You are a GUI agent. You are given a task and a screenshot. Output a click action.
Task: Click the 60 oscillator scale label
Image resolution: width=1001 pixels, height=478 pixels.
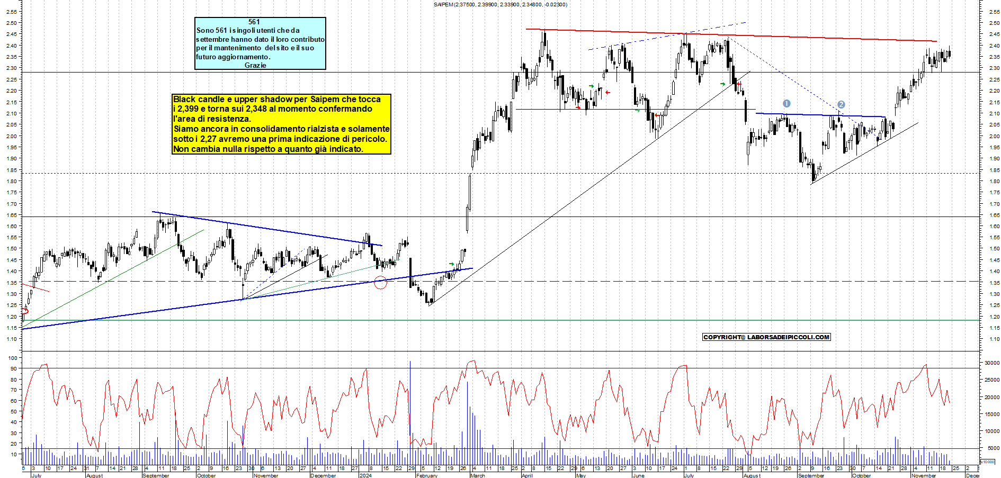point(14,401)
